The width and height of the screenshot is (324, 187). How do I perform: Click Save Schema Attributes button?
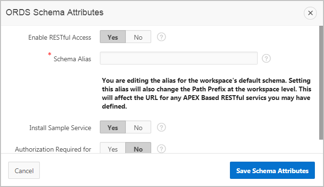click(272, 170)
